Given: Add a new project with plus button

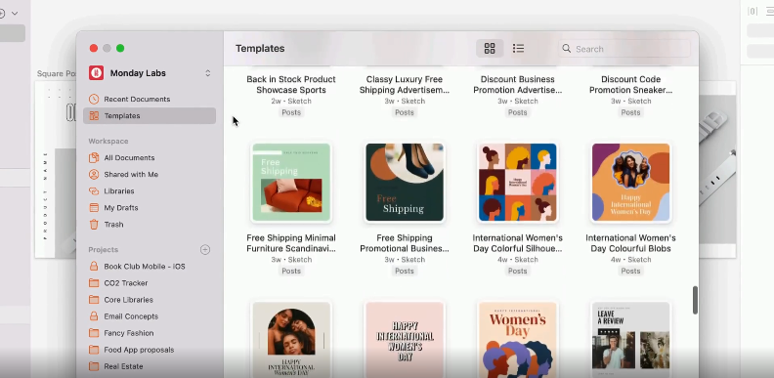Looking at the screenshot, I should point(205,250).
